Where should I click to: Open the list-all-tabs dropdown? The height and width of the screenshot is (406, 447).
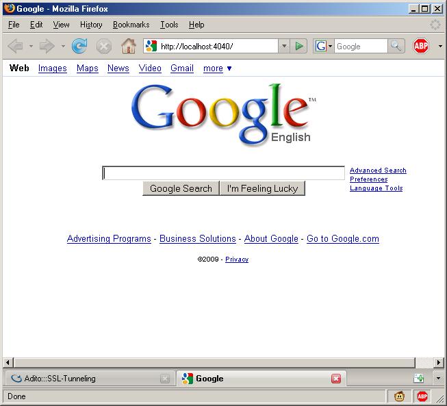439,379
